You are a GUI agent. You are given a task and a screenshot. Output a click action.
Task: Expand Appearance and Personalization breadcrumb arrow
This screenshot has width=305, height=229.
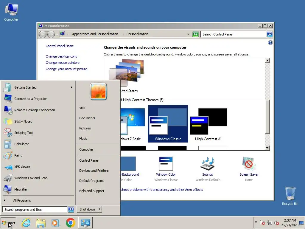click(x=123, y=34)
